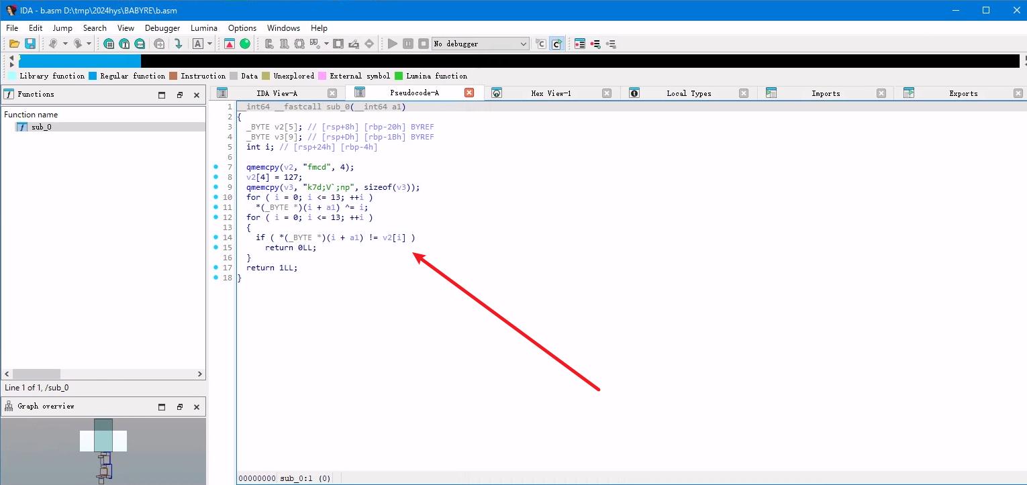Click the green down-arrow jump icon
This screenshot has width=1027, height=485.
pos(178,44)
